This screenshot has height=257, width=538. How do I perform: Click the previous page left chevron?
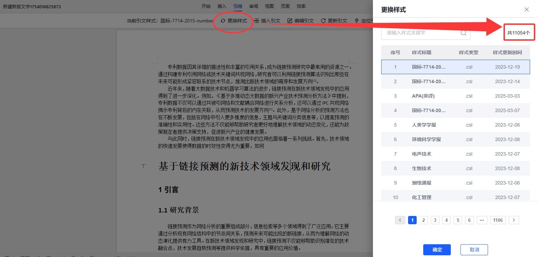(400, 220)
